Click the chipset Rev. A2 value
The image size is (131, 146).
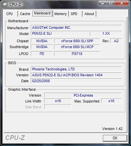pos(116,41)
